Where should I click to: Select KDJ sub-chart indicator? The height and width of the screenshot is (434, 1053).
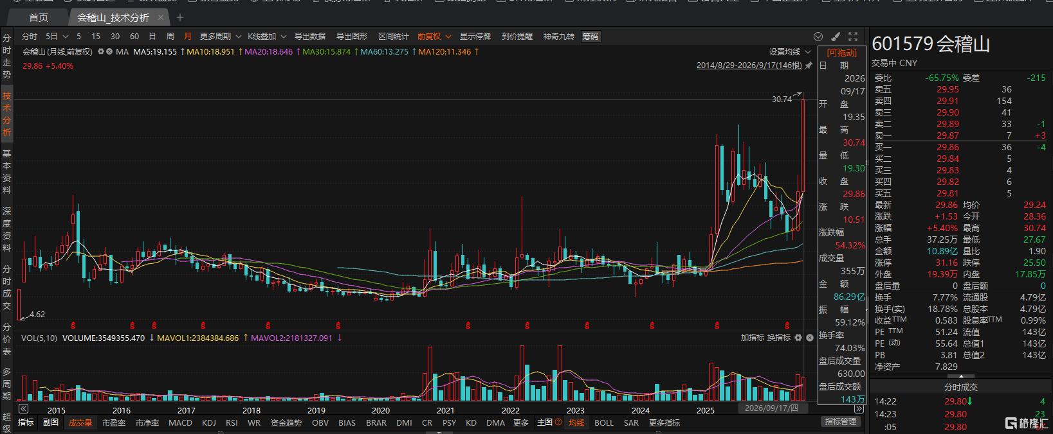tap(209, 422)
